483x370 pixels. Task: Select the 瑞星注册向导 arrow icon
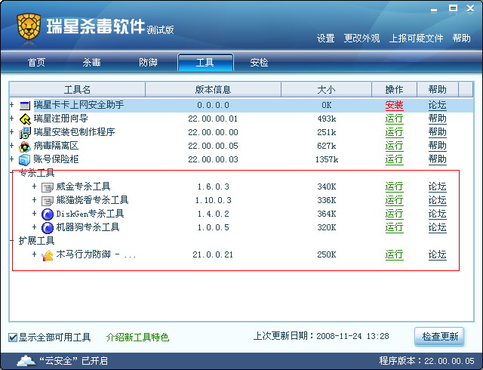(25, 119)
